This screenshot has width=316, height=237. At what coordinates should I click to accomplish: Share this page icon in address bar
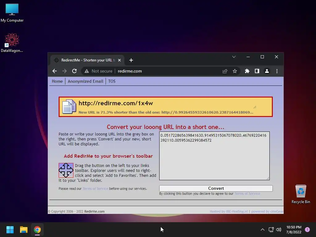click(225, 71)
